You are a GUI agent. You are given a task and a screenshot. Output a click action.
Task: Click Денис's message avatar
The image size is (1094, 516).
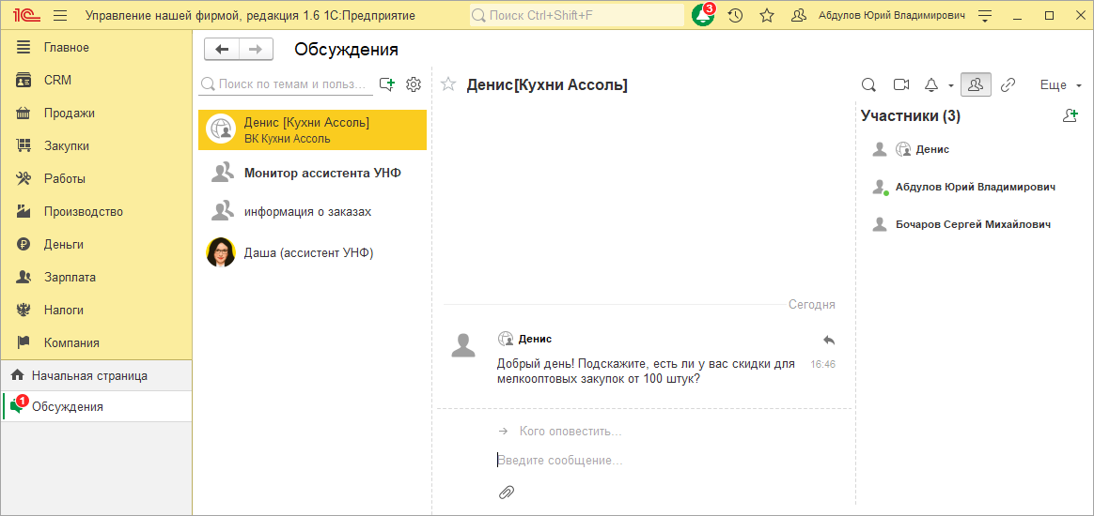464,345
